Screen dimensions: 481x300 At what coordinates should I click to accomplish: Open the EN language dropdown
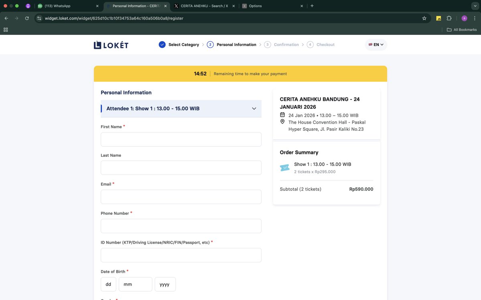pyautogui.click(x=376, y=45)
